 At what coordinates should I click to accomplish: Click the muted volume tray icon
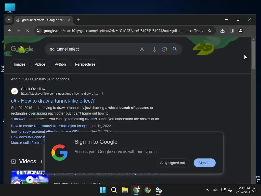230,190
